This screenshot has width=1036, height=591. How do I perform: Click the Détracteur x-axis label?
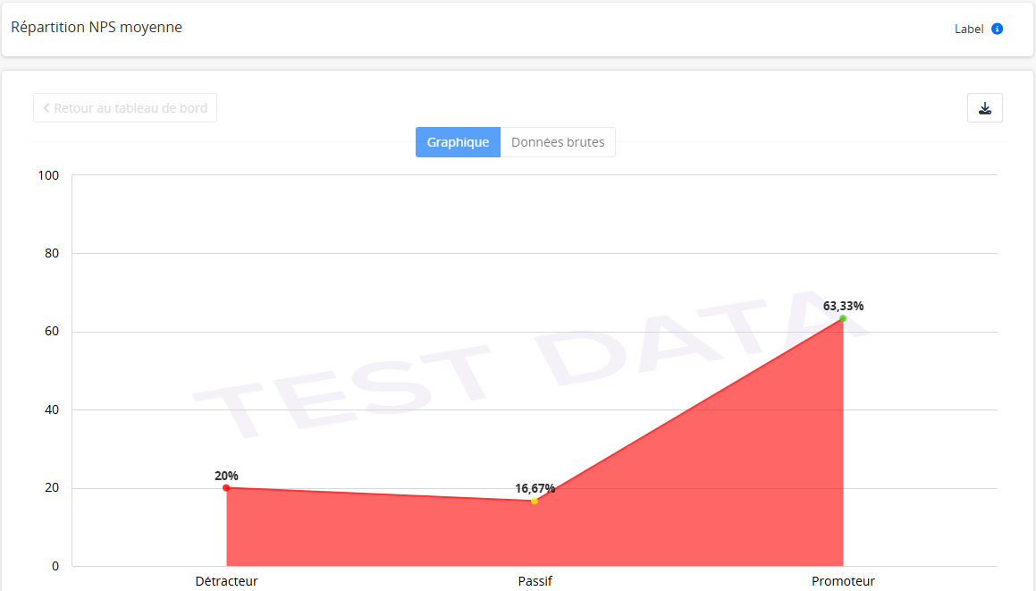pyautogui.click(x=226, y=581)
